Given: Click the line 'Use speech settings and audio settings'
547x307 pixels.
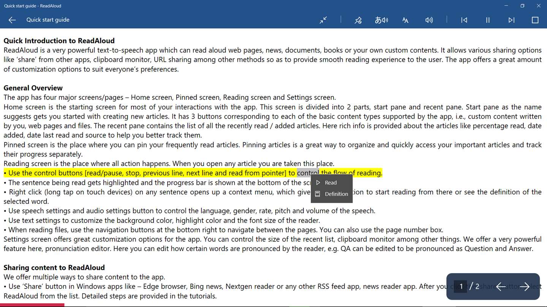Looking at the screenshot, I should (190, 211).
